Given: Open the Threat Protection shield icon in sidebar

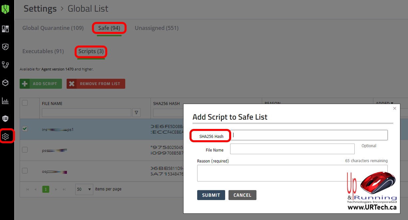Looking at the screenshot, I should [5, 119].
